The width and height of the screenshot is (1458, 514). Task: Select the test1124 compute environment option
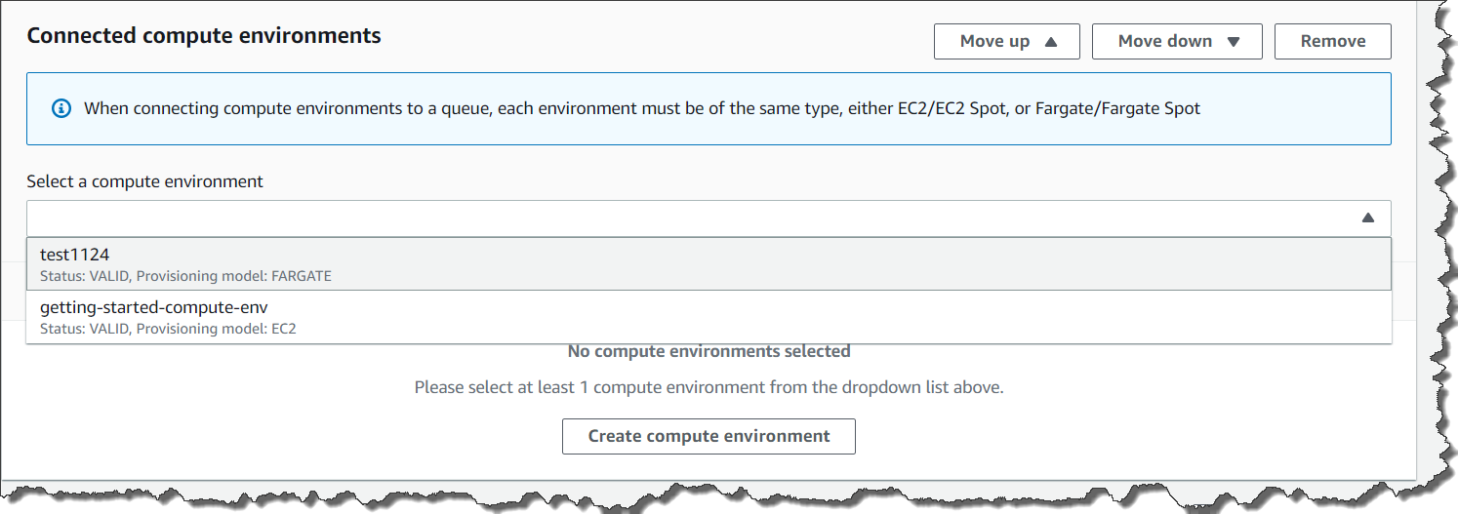click(x=74, y=255)
